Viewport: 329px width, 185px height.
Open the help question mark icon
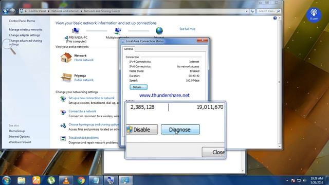275,18
